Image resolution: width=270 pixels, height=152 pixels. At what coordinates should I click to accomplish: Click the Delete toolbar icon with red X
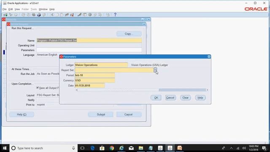click(72, 15)
